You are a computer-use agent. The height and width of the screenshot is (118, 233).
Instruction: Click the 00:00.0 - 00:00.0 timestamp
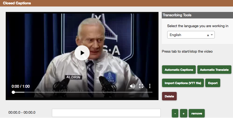click(x=22, y=113)
